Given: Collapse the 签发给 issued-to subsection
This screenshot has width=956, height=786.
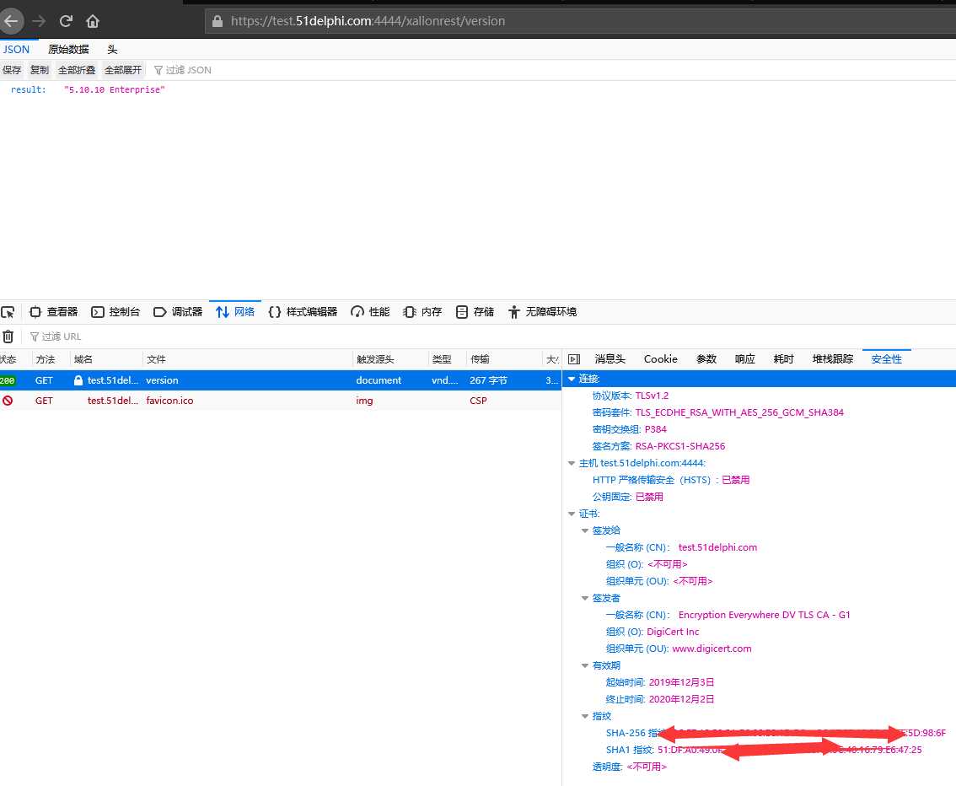Looking at the screenshot, I should [x=585, y=530].
